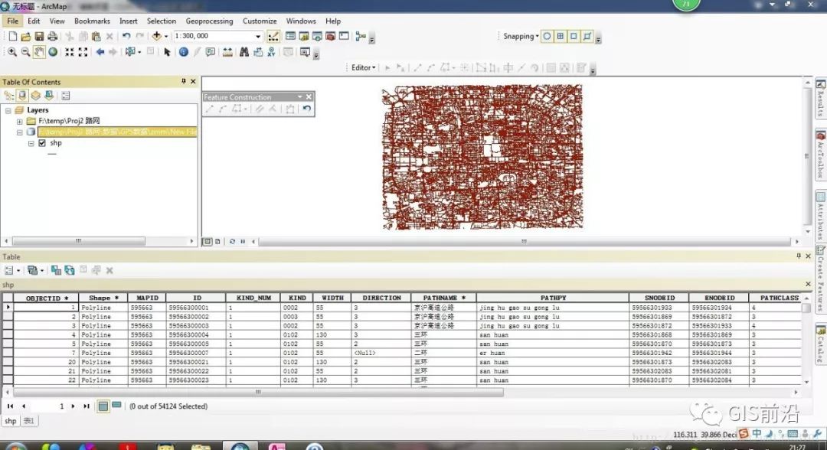Open the Customize menu
This screenshot has width=827, height=450.
pyautogui.click(x=260, y=21)
